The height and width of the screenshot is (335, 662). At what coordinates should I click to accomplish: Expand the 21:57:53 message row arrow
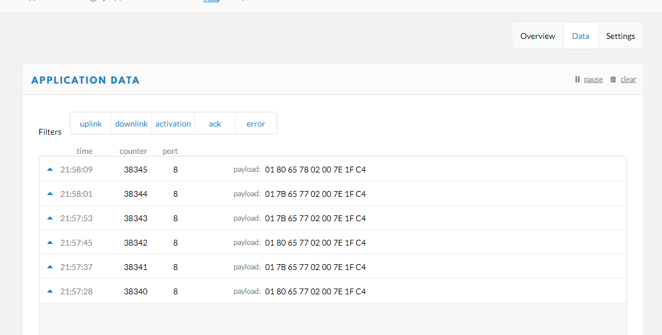[50, 218]
